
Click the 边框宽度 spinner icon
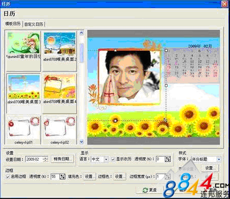168,176
